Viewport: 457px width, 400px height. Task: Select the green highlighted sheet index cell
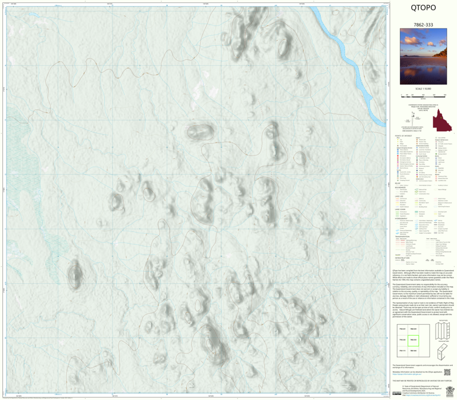tap(413, 340)
